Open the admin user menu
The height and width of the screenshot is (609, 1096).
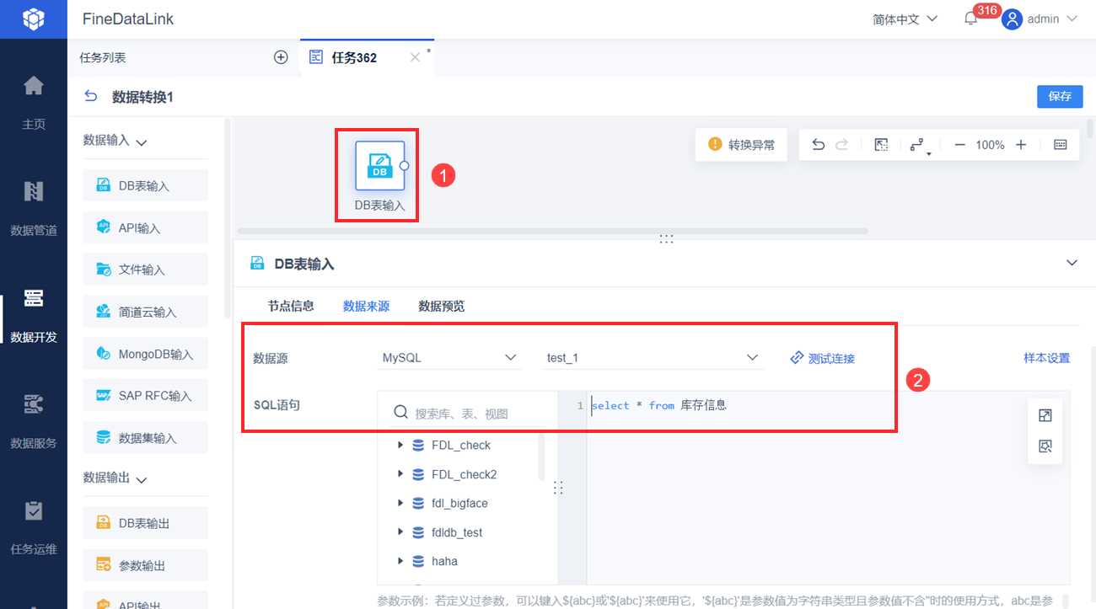point(1040,19)
